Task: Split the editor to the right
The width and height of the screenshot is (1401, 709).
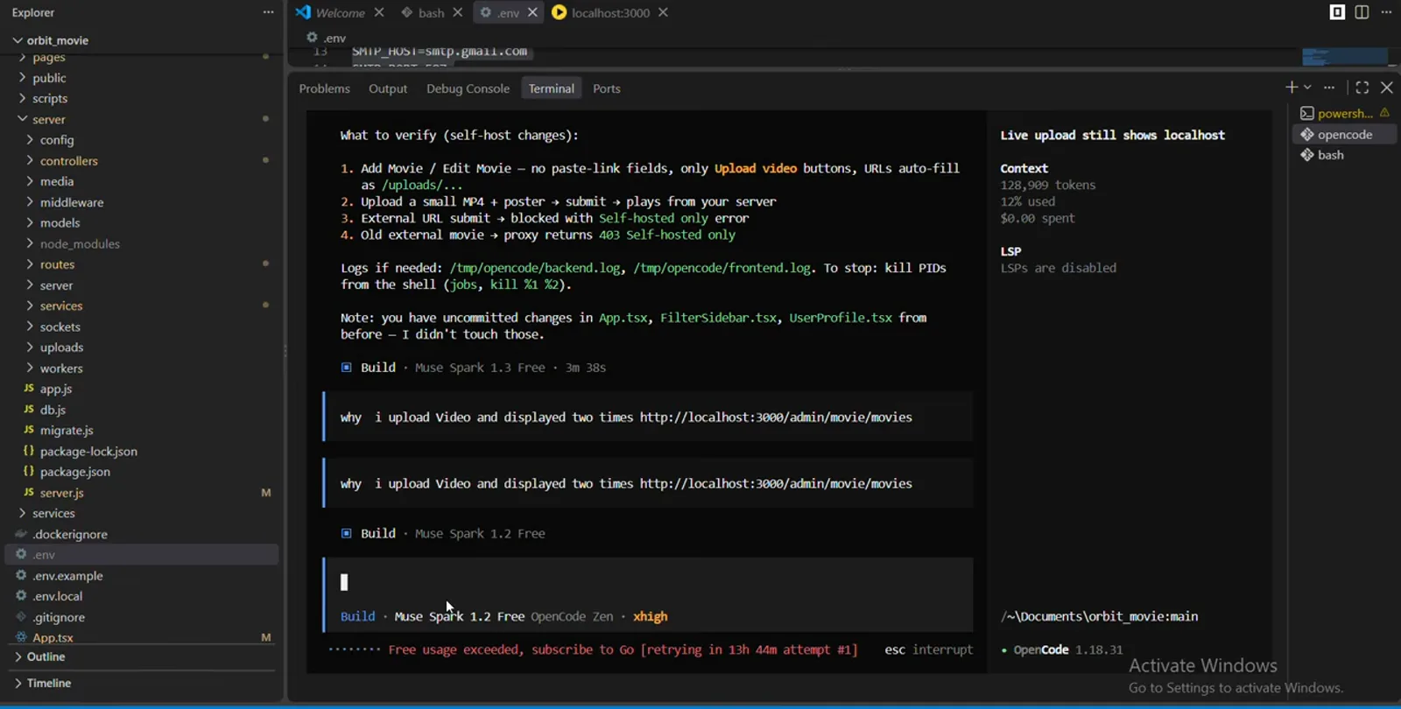Action: coord(1362,12)
